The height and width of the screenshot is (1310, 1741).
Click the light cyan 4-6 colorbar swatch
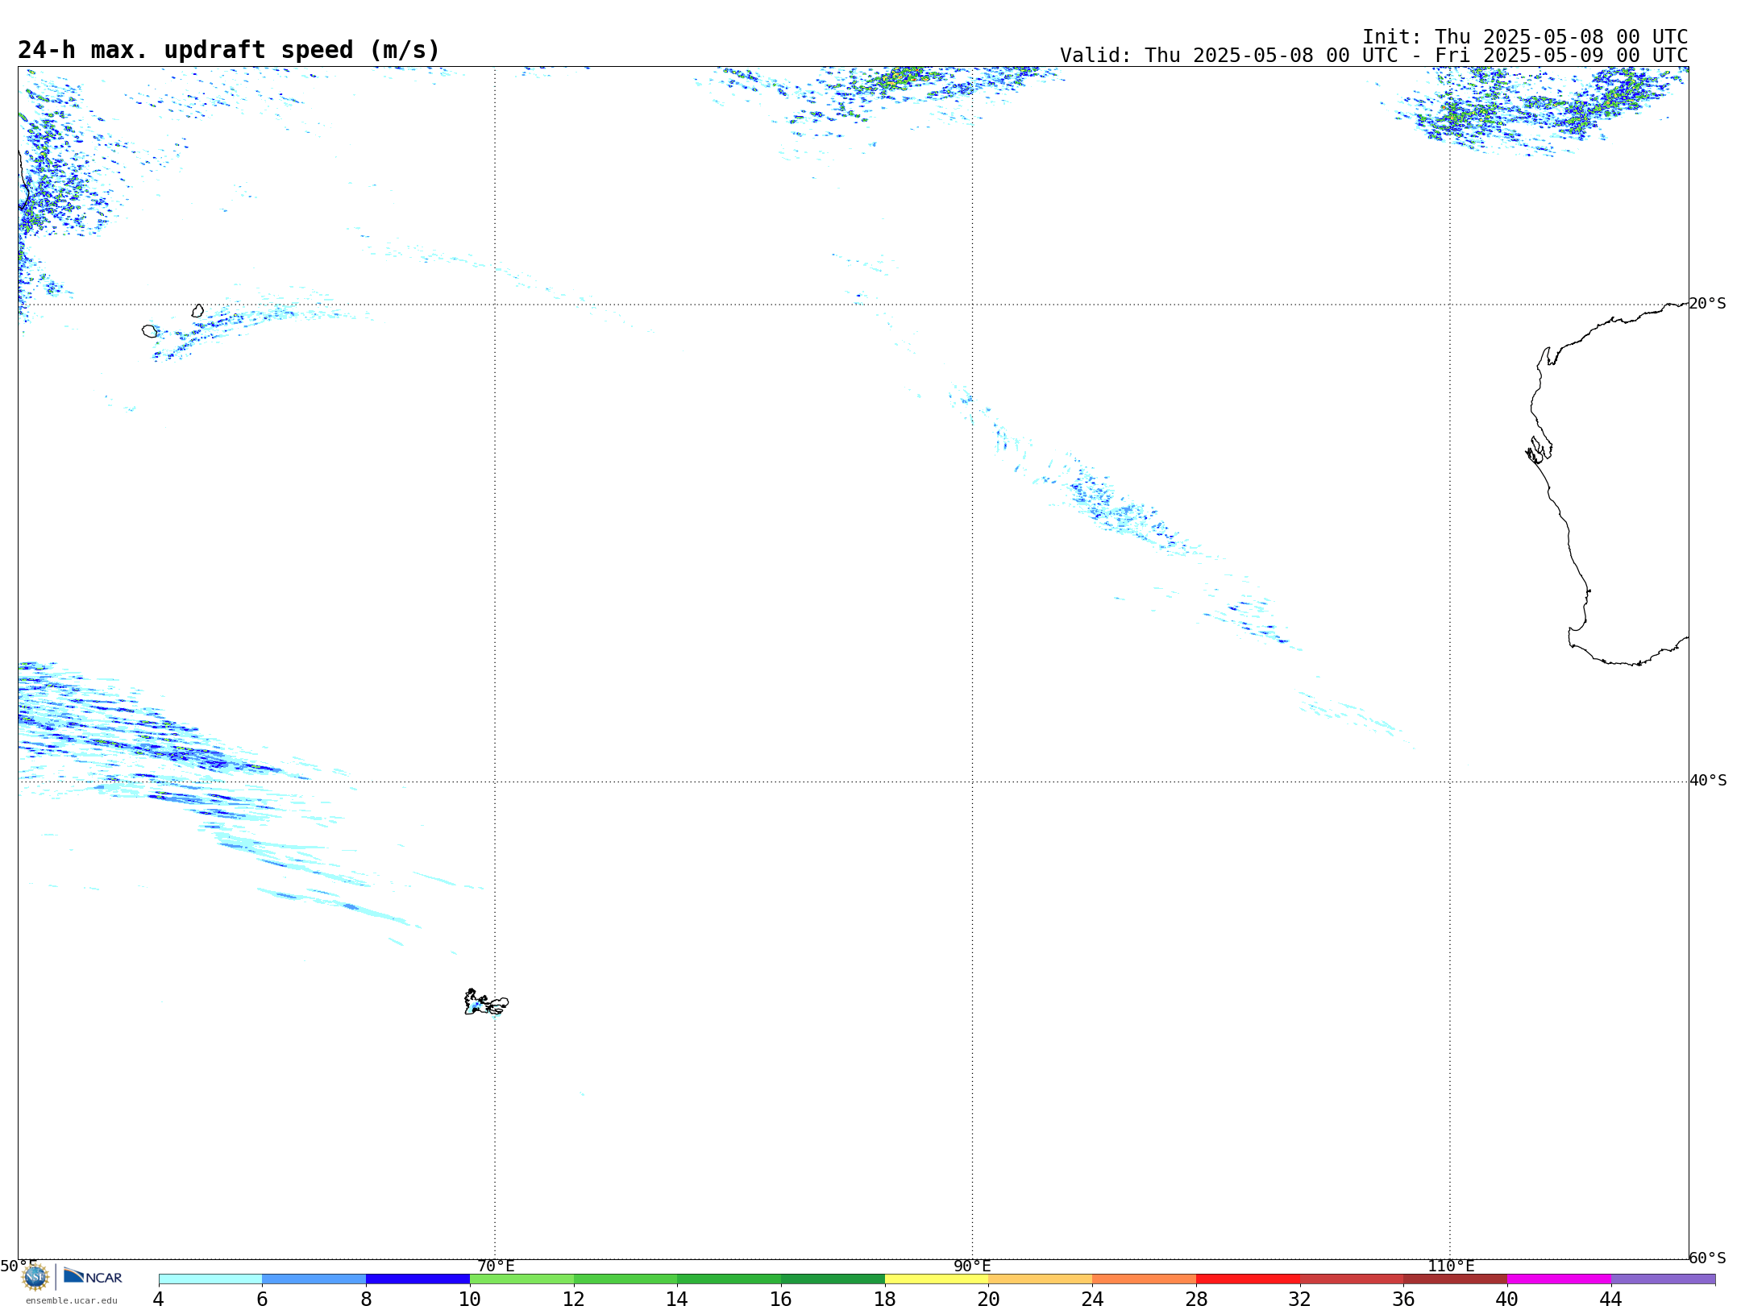[210, 1279]
